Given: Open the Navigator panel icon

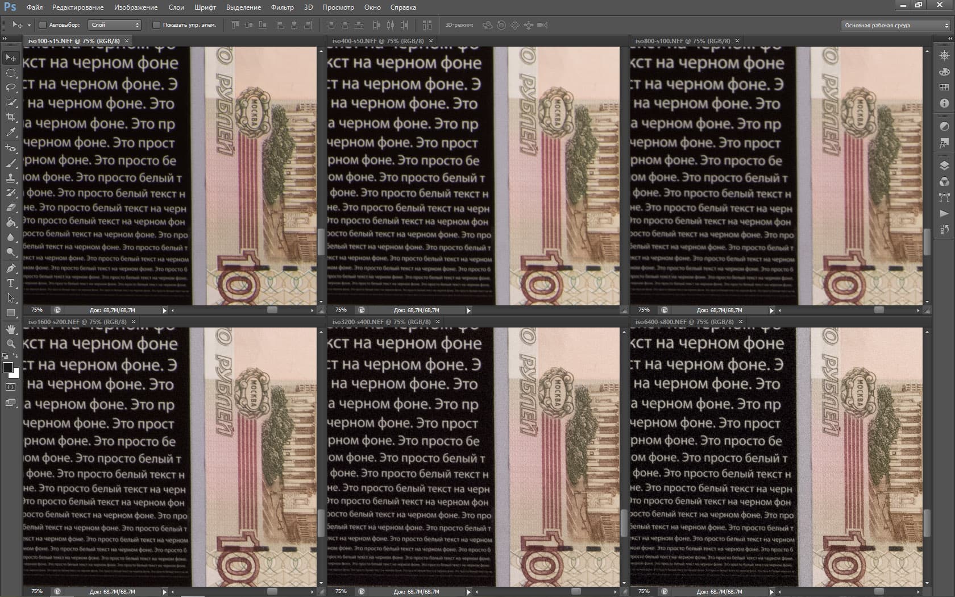Looking at the screenshot, I should 944,56.
